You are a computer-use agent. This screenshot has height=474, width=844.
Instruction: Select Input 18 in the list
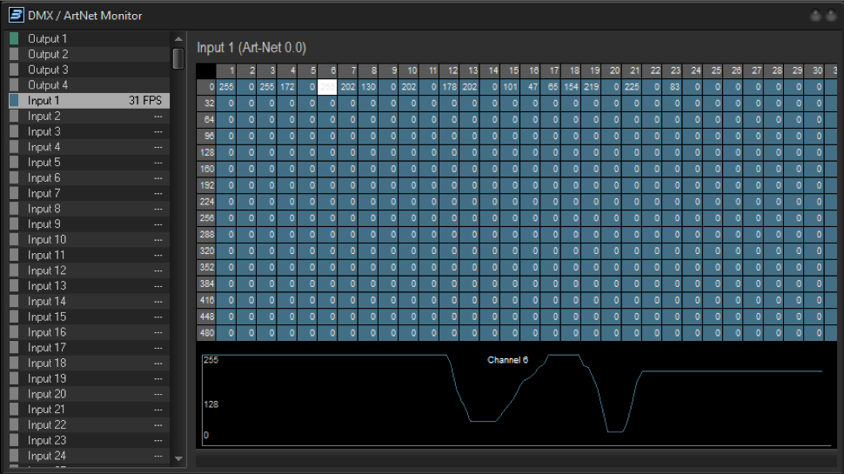tap(90, 364)
